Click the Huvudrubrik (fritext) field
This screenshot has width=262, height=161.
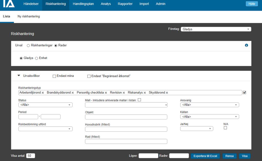coord(126,129)
